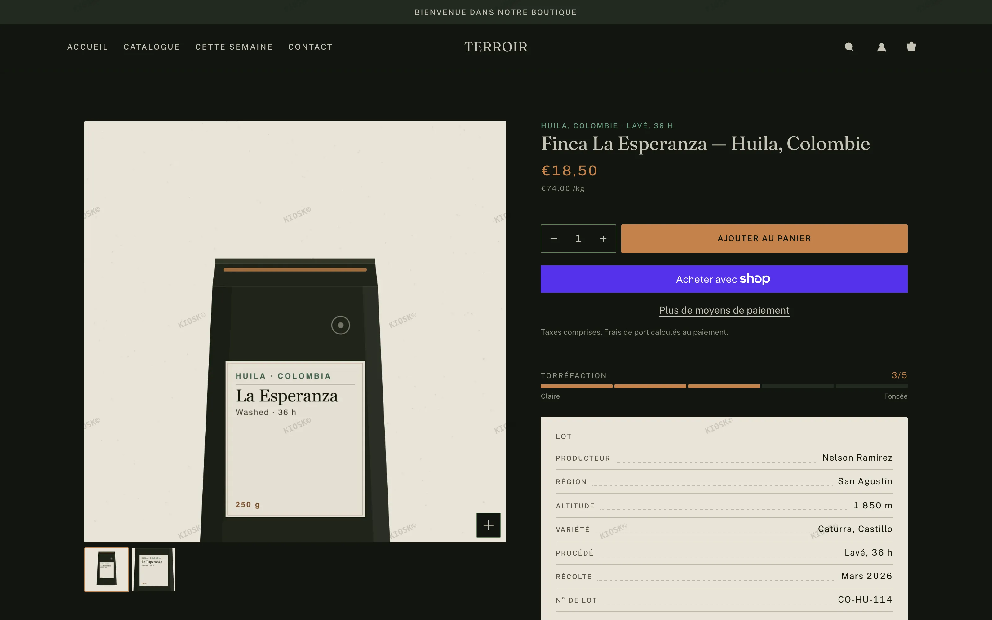992x620 pixels.
Task: Click the unit price €74,00 /kg
Action: click(x=563, y=188)
